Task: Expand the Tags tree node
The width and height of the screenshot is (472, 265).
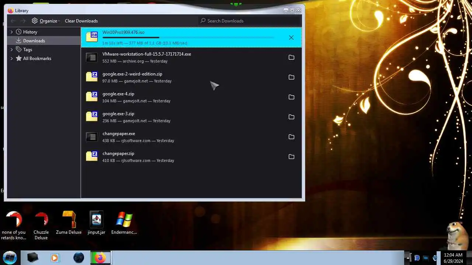Action: (x=12, y=50)
